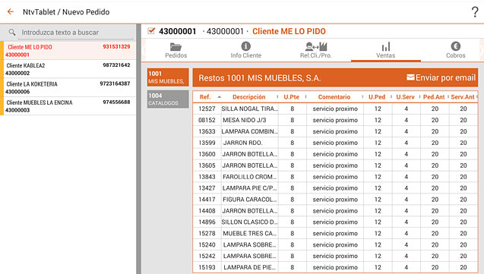The image size is (484, 274).
Task: Click the search text field
Action: coord(76,33)
